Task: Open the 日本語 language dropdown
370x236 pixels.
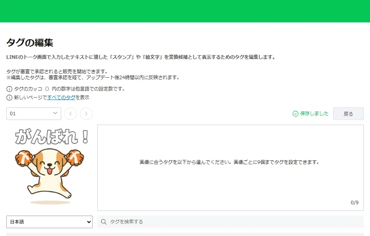Action: pos(49,222)
